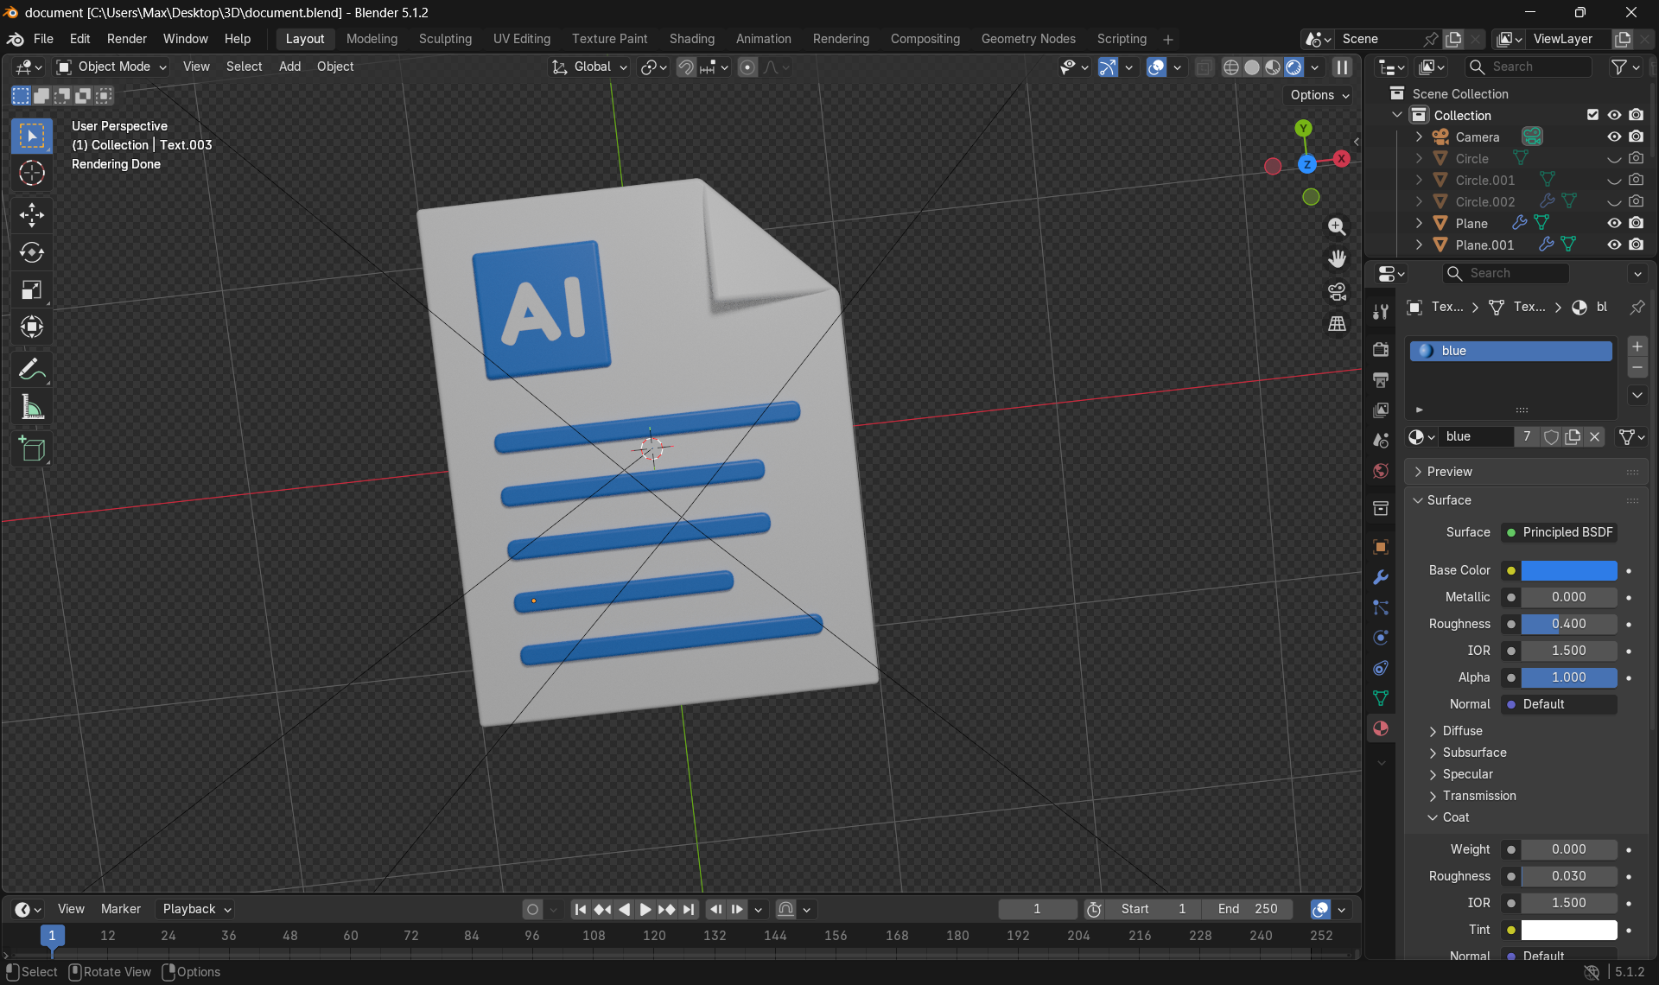The width and height of the screenshot is (1659, 985).
Task: Play the animation forward
Action: coord(645,909)
